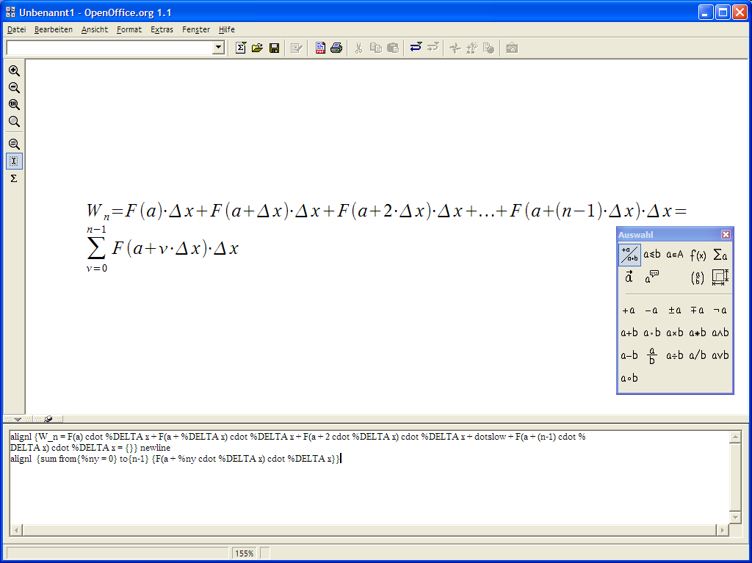Select the Functions f(x) category
This screenshot has width=752, height=563.
698,255
